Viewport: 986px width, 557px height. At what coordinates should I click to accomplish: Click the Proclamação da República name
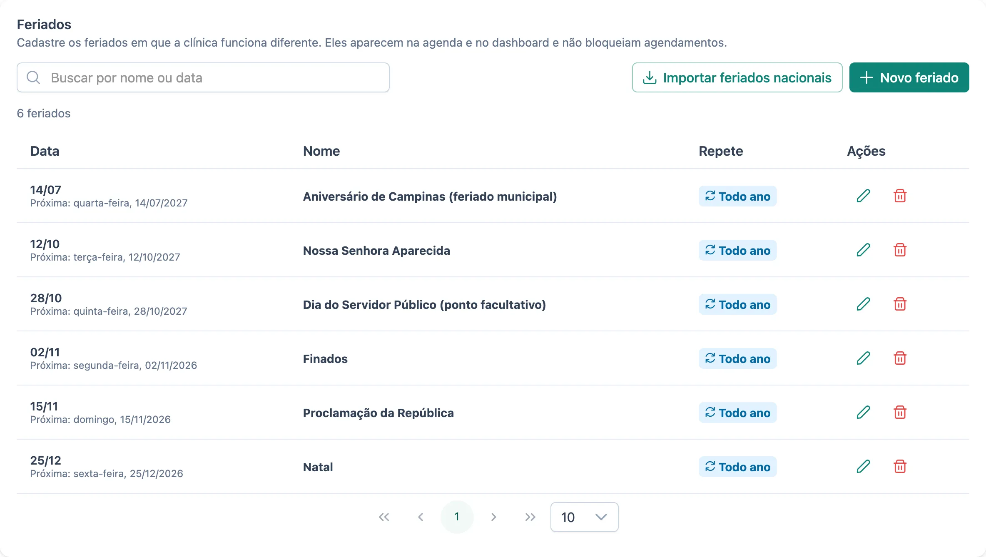(x=378, y=413)
